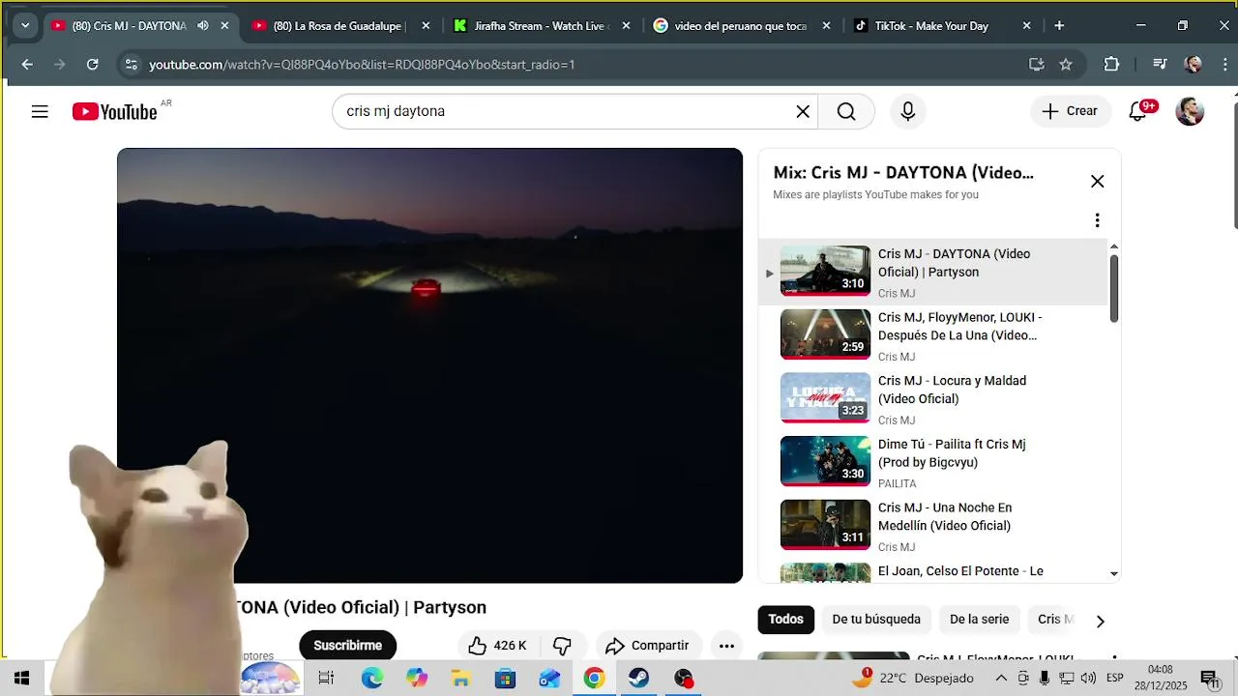Select the De la serie chip

coord(979,620)
